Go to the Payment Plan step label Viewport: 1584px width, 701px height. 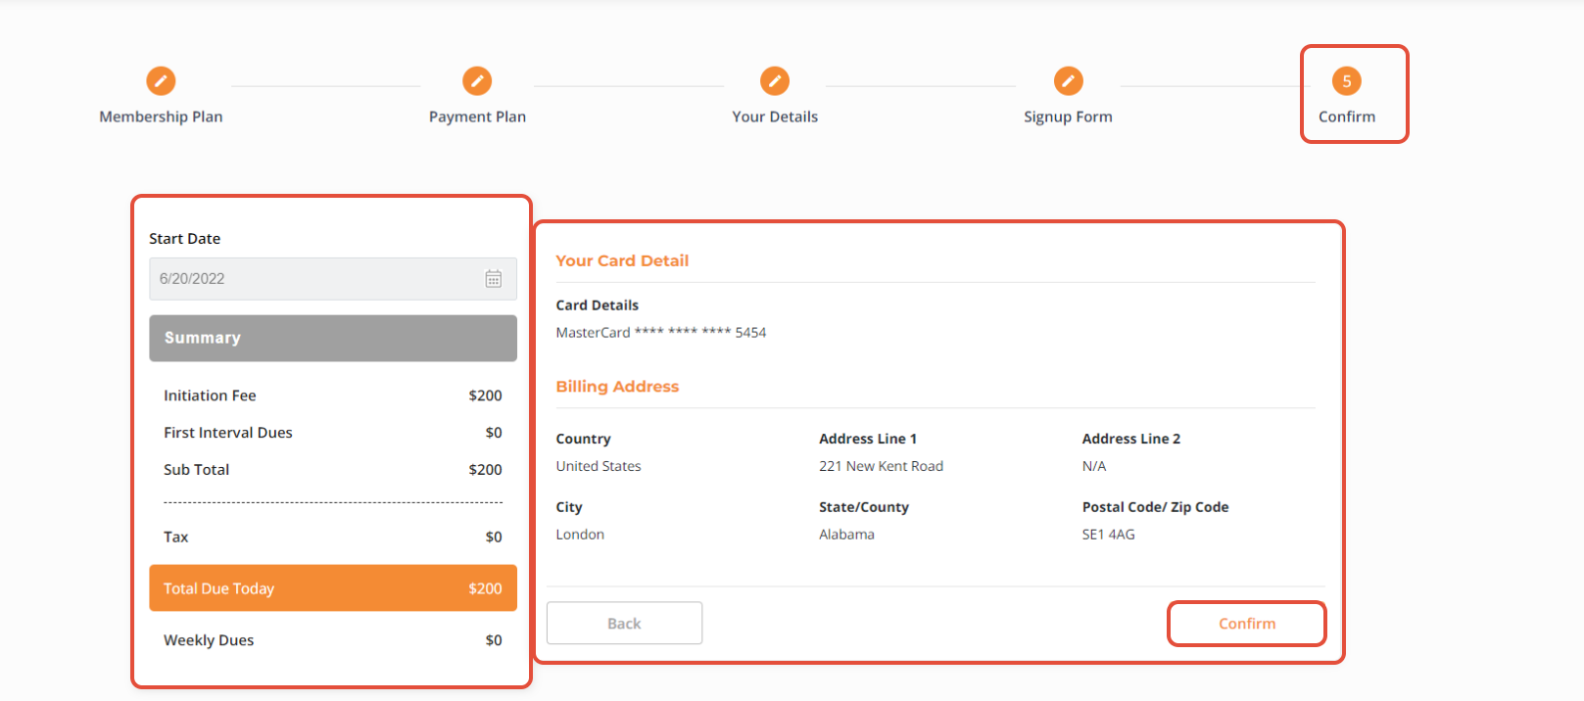(477, 117)
